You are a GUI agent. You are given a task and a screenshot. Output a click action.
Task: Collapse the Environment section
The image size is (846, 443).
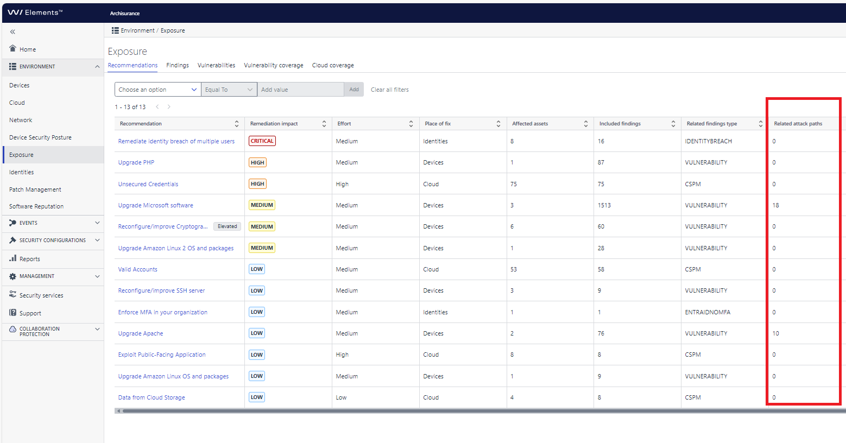click(97, 67)
